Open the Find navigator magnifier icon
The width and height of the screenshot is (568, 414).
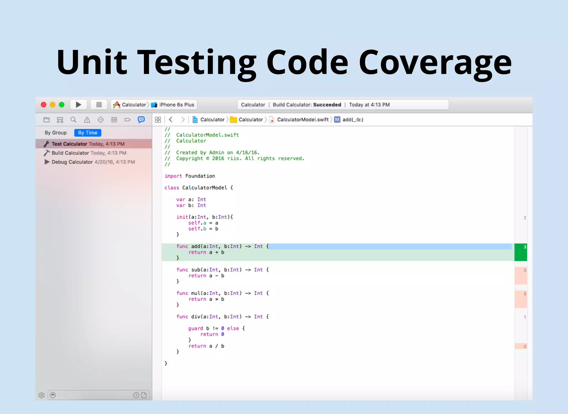click(x=73, y=120)
